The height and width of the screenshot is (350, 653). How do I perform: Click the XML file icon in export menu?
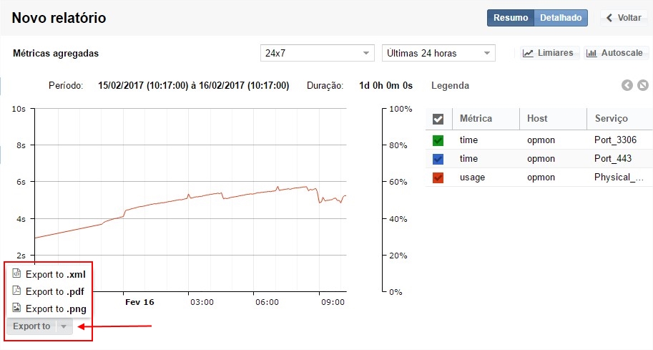[x=16, y=273]
